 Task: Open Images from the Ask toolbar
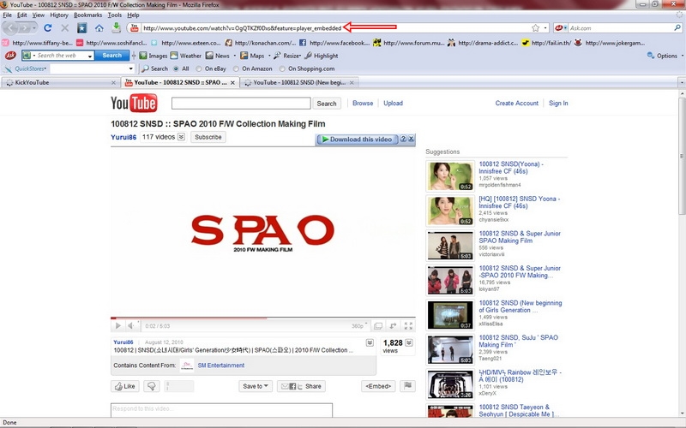(153, 56)
